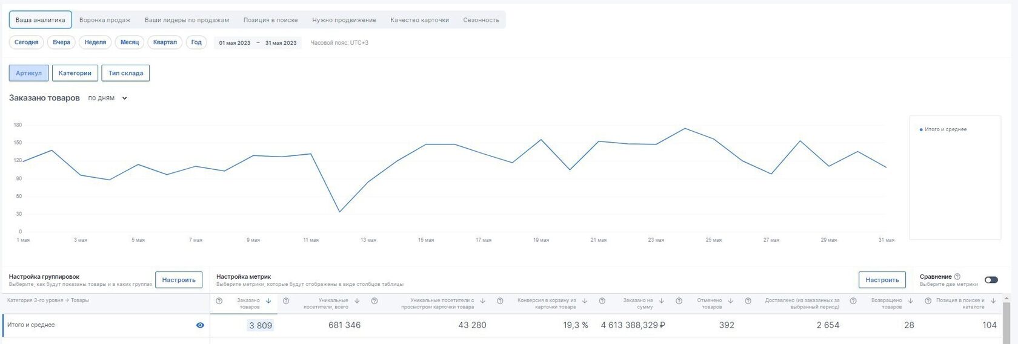Switch to 'Ваши лидеры по продажам' tab
Screen dimensions: 1018x344
tap(187, 20)
